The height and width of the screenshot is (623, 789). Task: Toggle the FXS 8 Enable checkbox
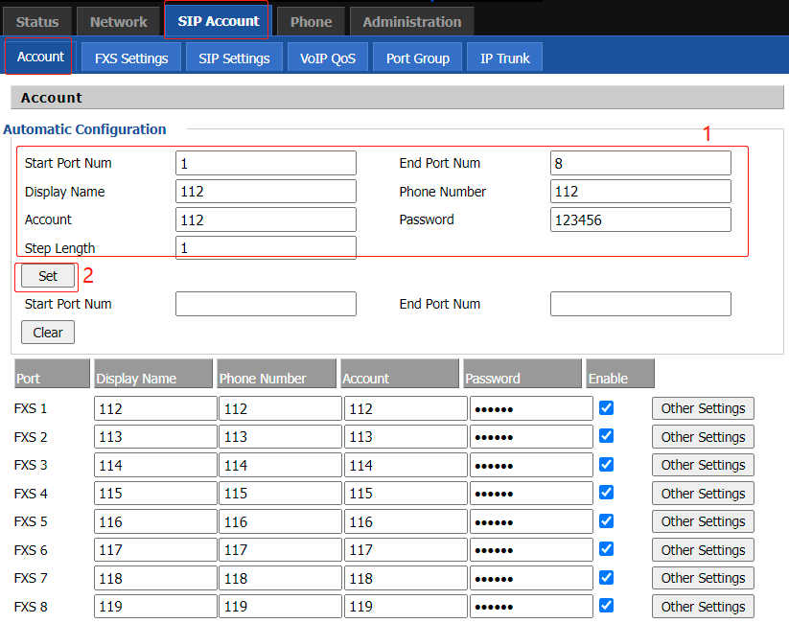tap(606, 606)
